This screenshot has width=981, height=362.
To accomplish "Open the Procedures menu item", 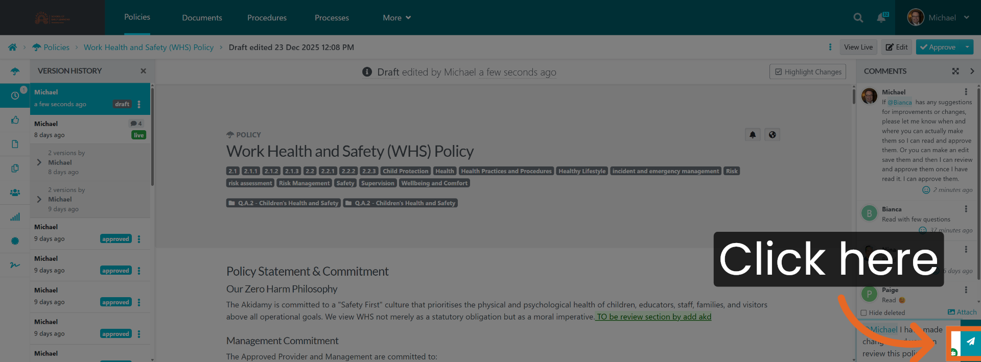I will point(267,18).
